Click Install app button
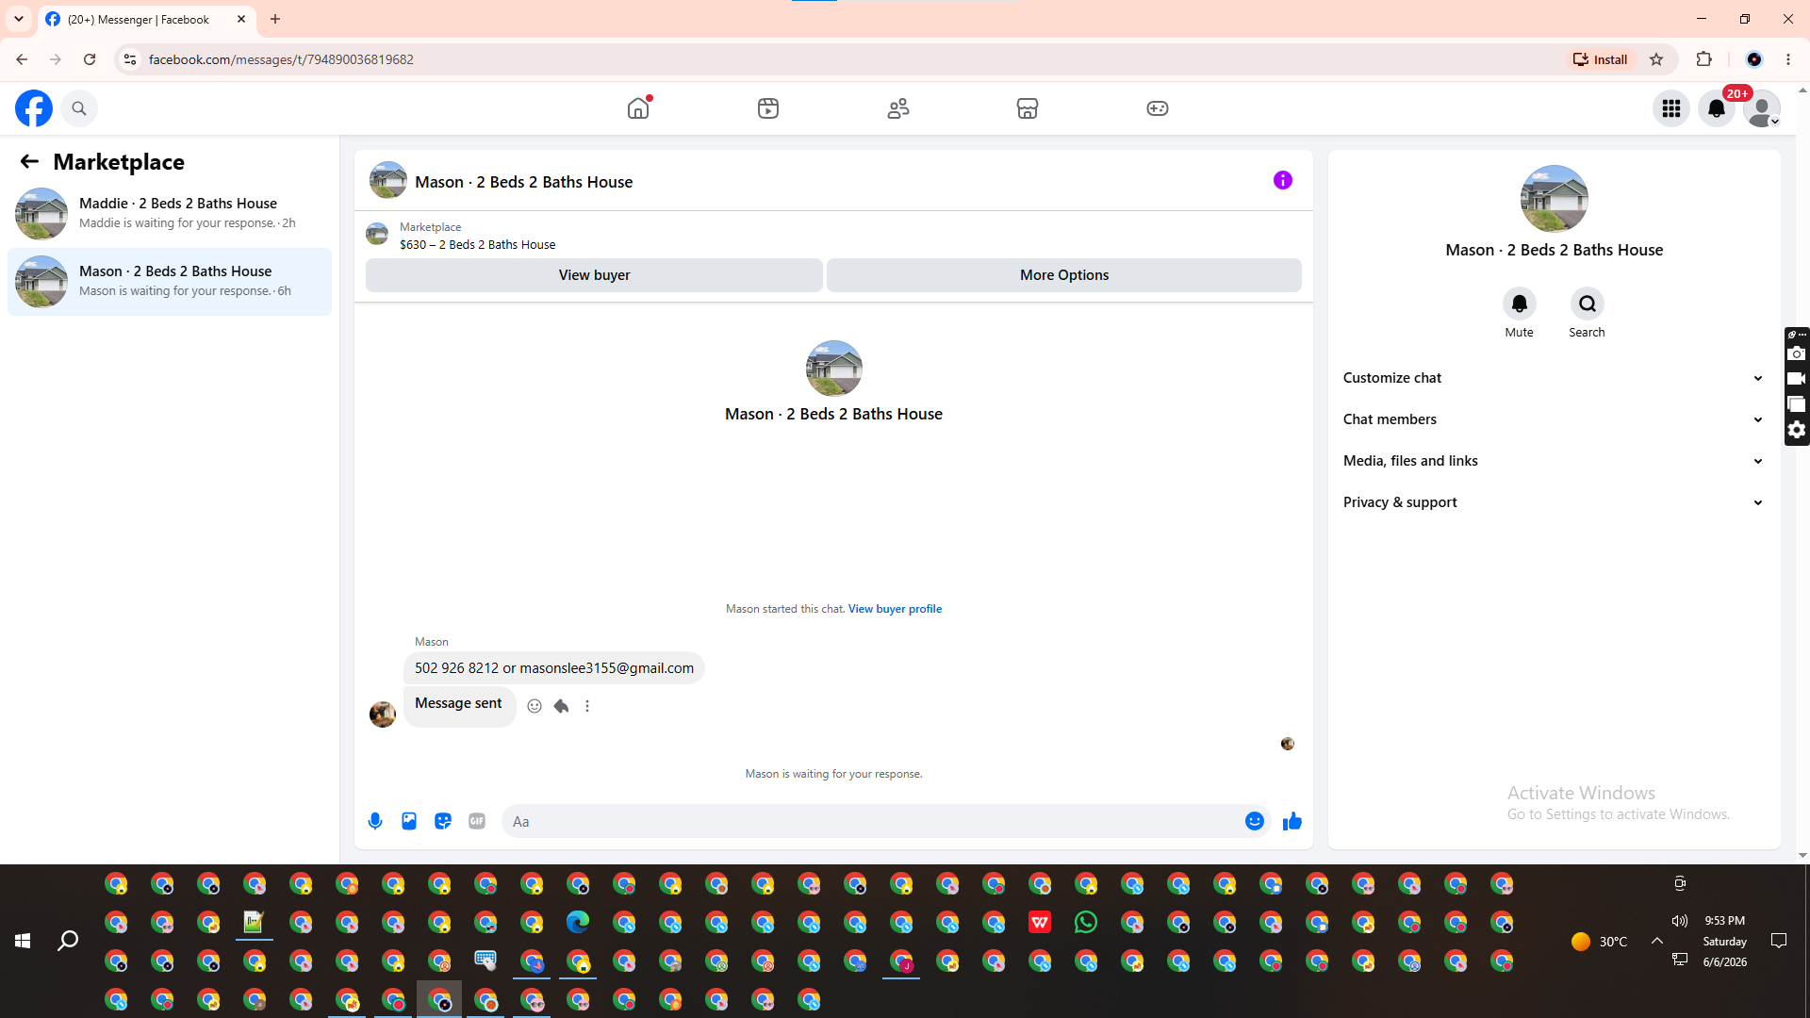Image resolution: width=1810 pixels, height=1018 pixels. click(x=1601, y=59)
